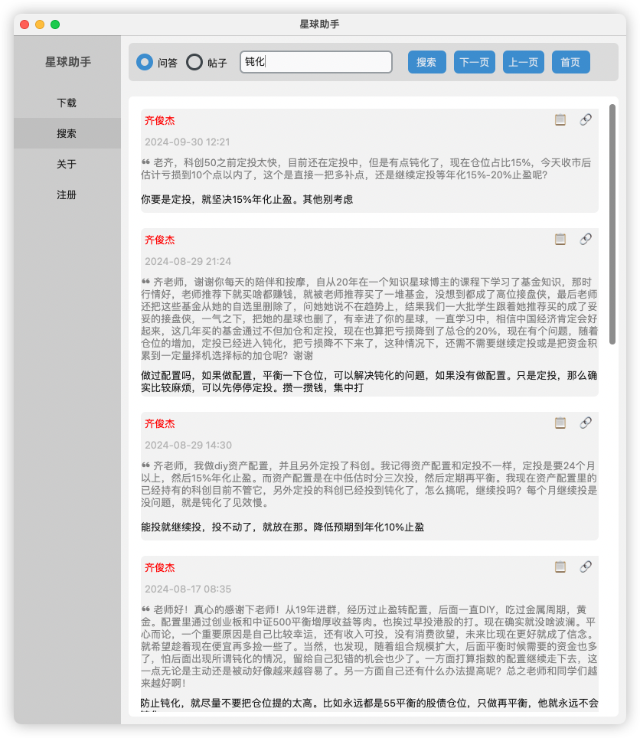The image size is (640, 738).
Task: Click inside the search input containing 钝化
Action: (315, 62)
